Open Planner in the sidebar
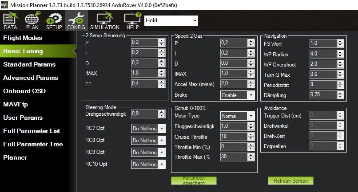The height and width of the screenshot is (192, 358). pos(38,157)
